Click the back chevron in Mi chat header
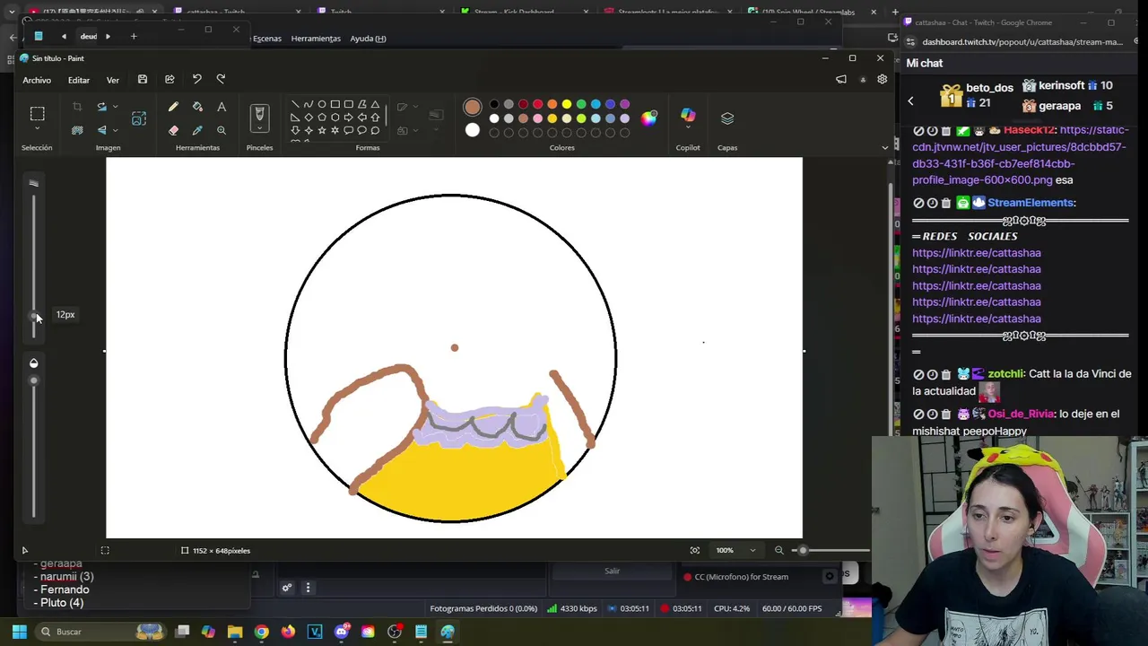The width and height of the screenshot is (1148, 646). (910, 101)
